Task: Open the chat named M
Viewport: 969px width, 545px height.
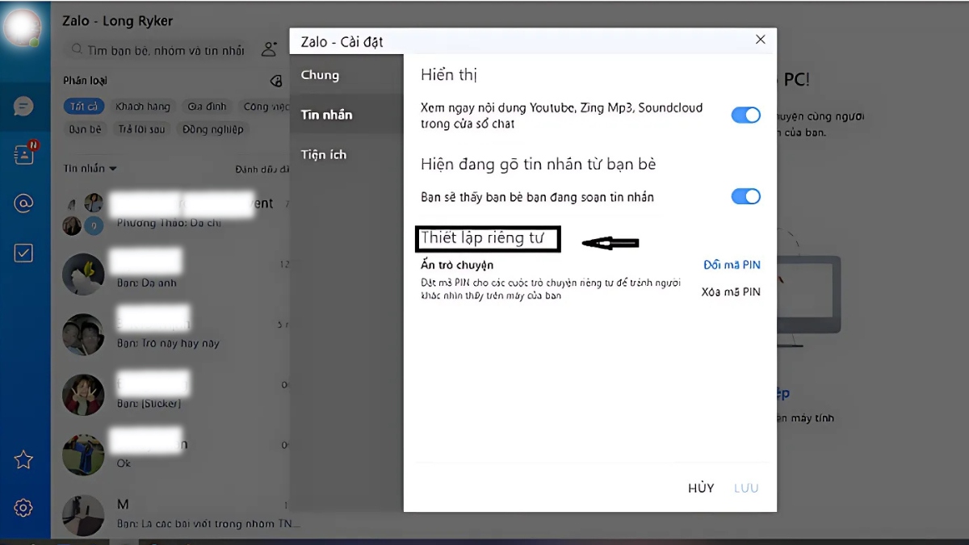Action: (x=170, y=514)
